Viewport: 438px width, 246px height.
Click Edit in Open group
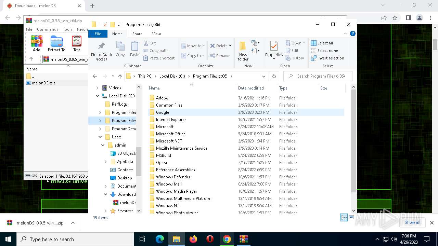[292, 51]
